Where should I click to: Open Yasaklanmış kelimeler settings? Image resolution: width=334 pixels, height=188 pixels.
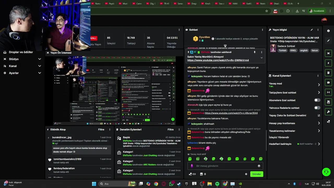coord(319,131)
